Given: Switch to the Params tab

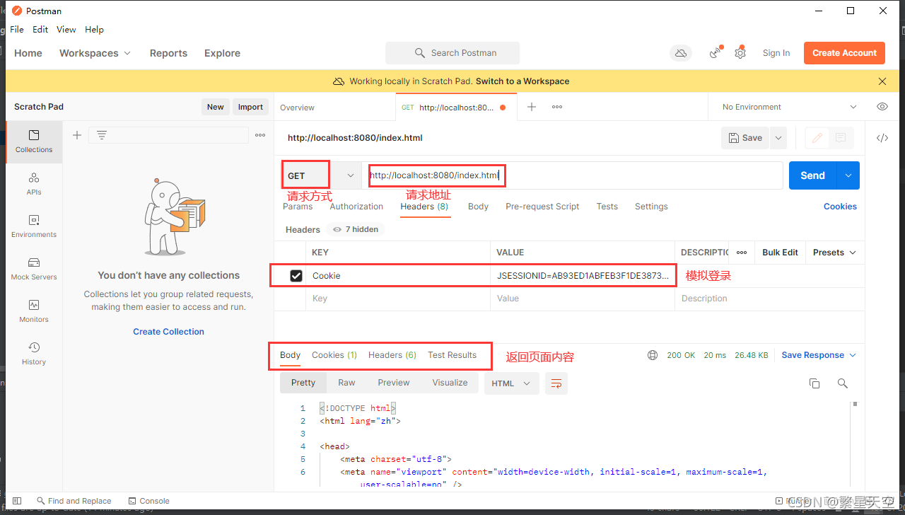Looking at the screenshot, I should click(298, 207).
